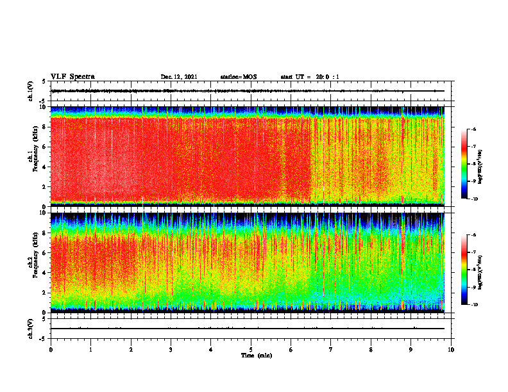This screenshot has width=508, height=392.
Task: Click the "station=MOS" header label
Action: click(x=239, y=77)
